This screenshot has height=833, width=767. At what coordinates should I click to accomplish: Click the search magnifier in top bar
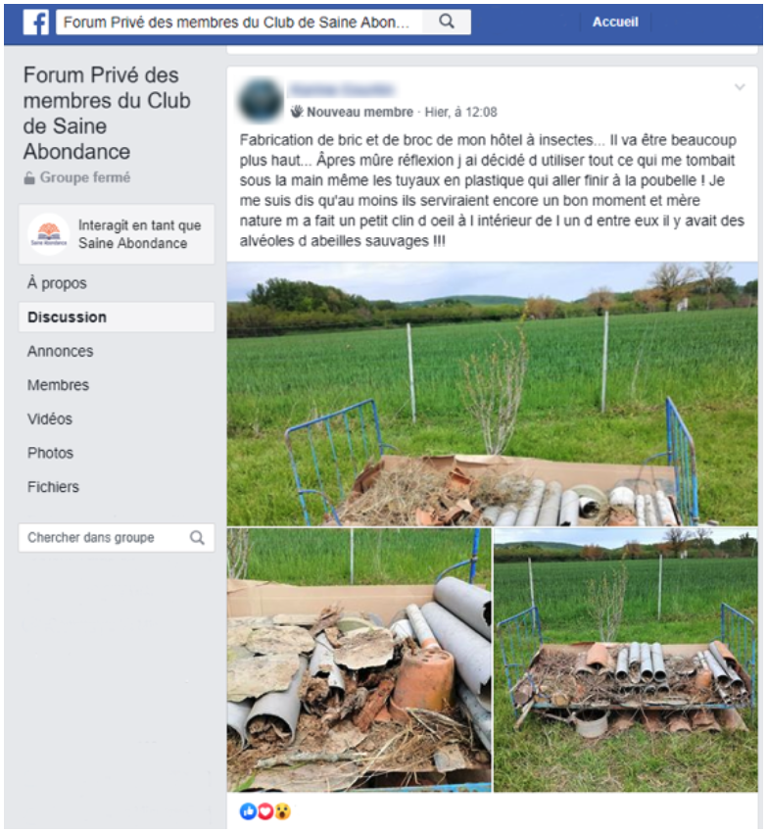click(447, 22)
